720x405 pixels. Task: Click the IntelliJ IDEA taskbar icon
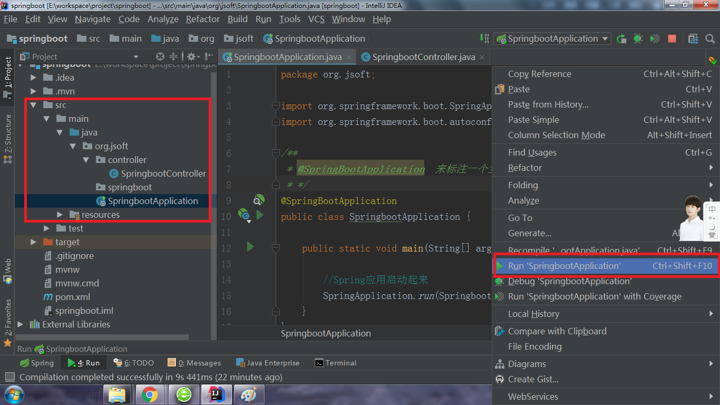(216, 394)
